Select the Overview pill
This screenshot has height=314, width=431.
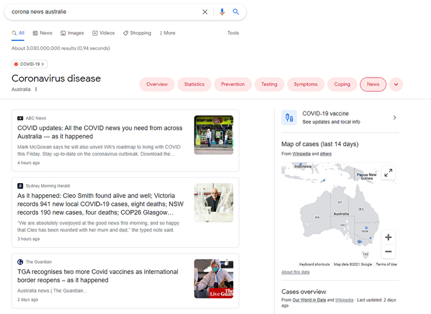(157, 85)
